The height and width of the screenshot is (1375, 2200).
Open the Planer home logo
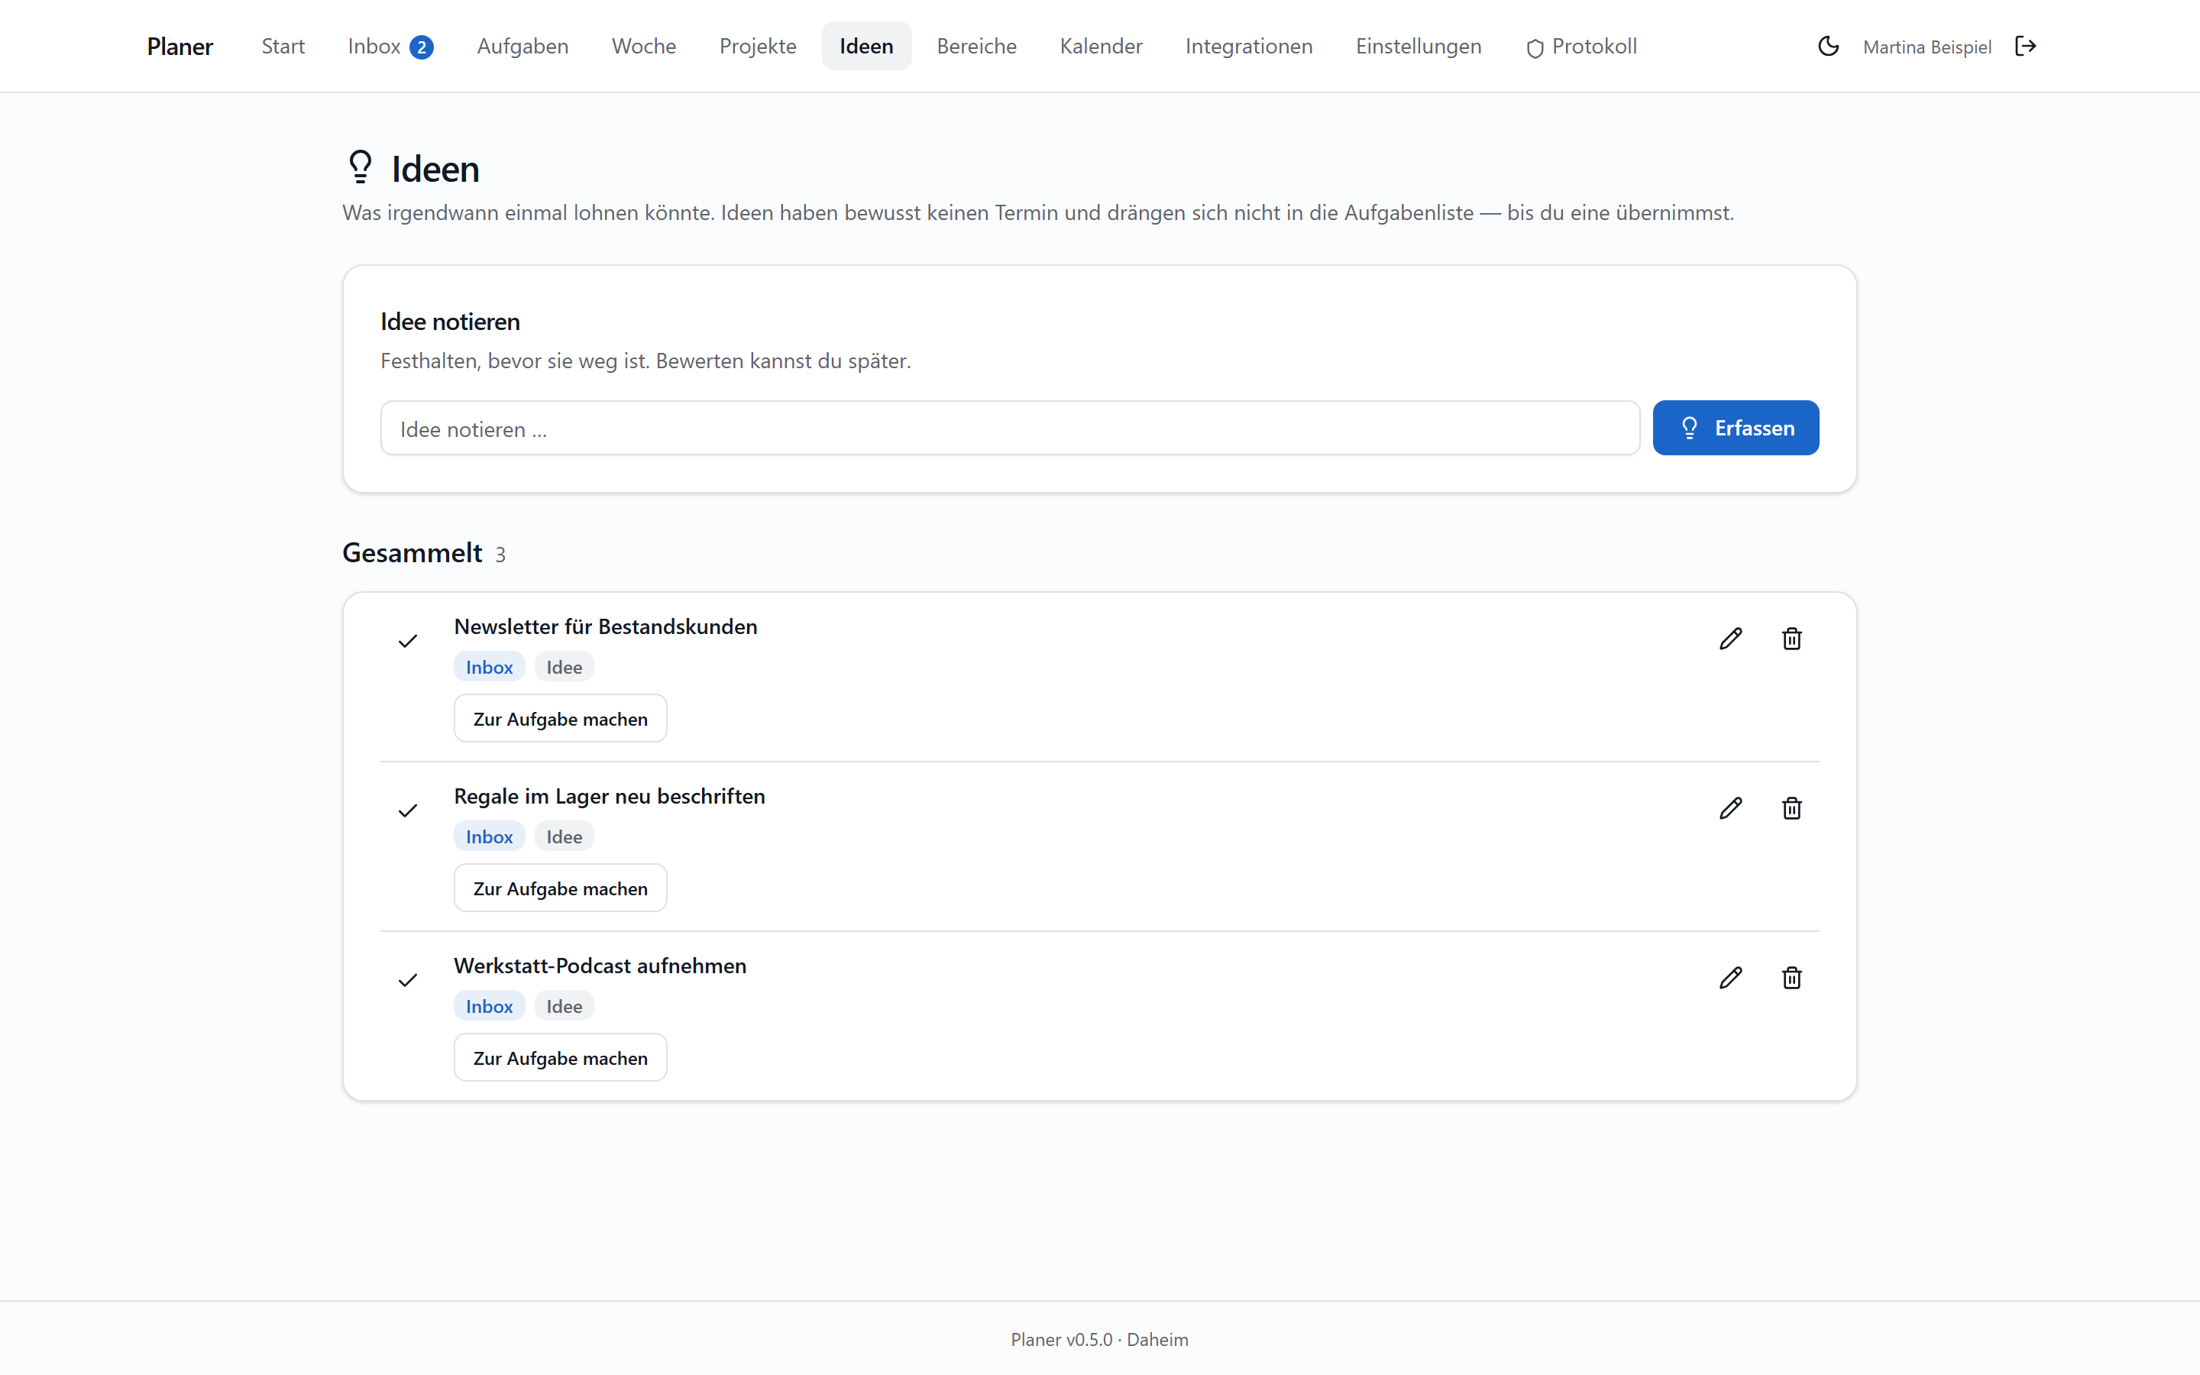[x=180, y=47]
